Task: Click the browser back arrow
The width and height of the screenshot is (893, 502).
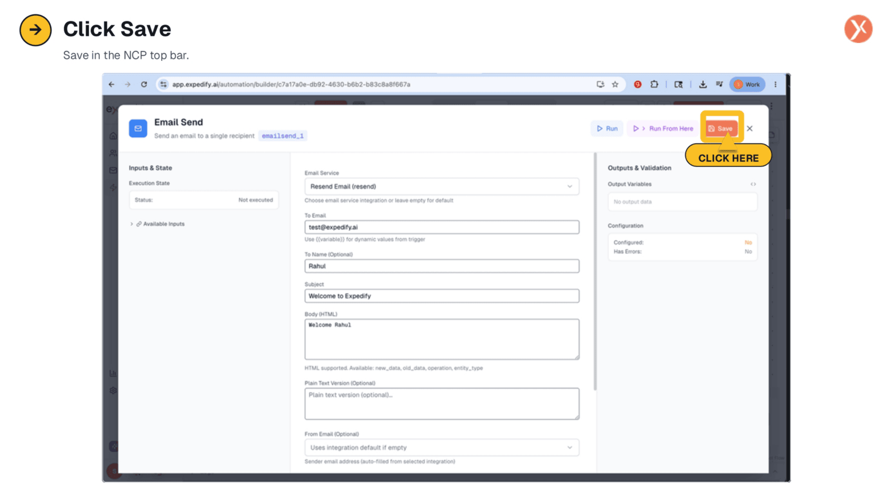Action: [x=112, y=84]
